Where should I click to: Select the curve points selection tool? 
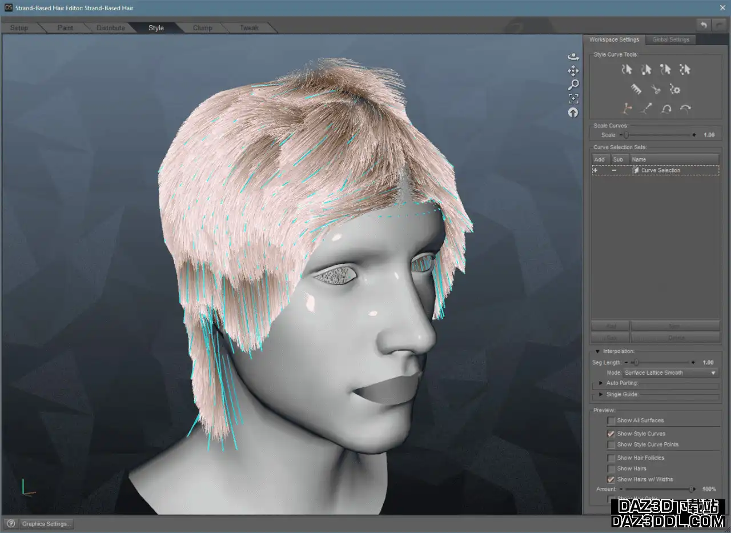tap(685, 70)
